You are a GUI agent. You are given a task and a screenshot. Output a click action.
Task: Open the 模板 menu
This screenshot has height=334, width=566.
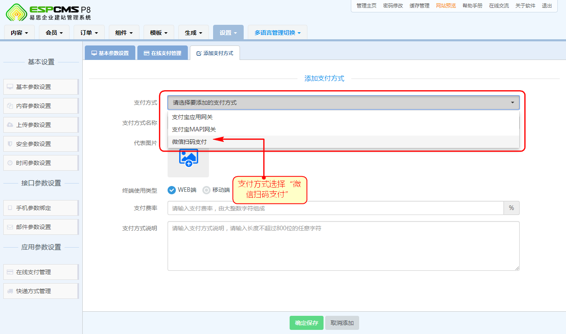pos(159,33)
